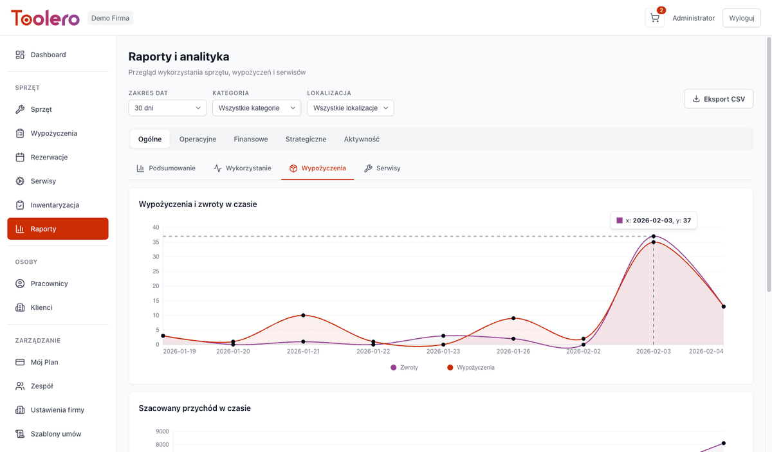Open the shopping cart icon
Viewport: 772px width, 452px height.
[x=654, y=18]
